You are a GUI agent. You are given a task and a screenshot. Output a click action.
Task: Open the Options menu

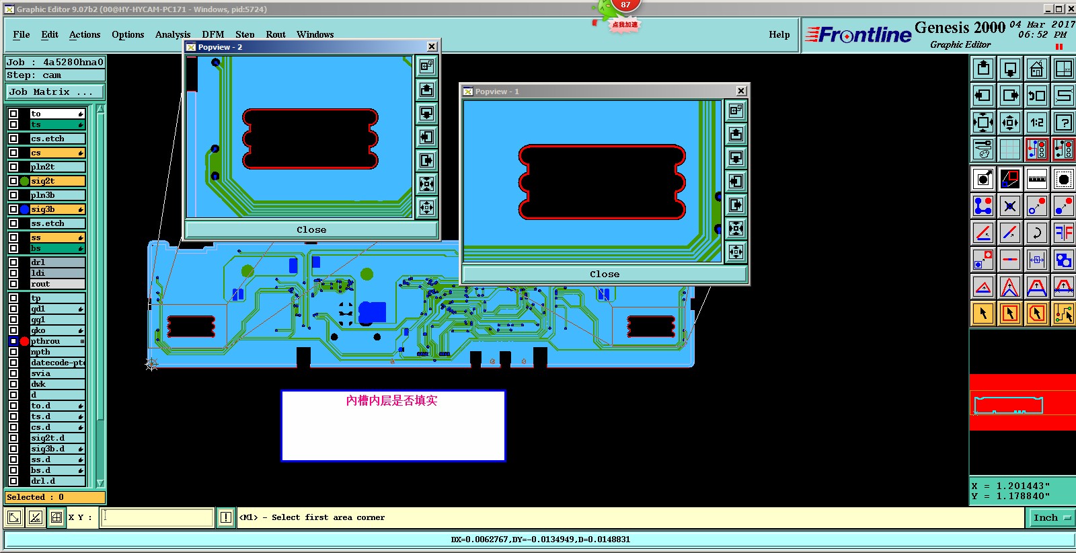pos(128,34)
